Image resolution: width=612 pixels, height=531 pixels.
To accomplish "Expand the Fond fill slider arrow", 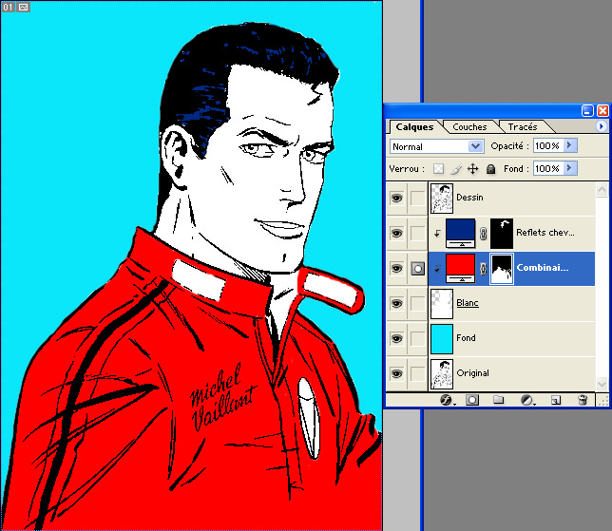I will click(x=570, y=168).
